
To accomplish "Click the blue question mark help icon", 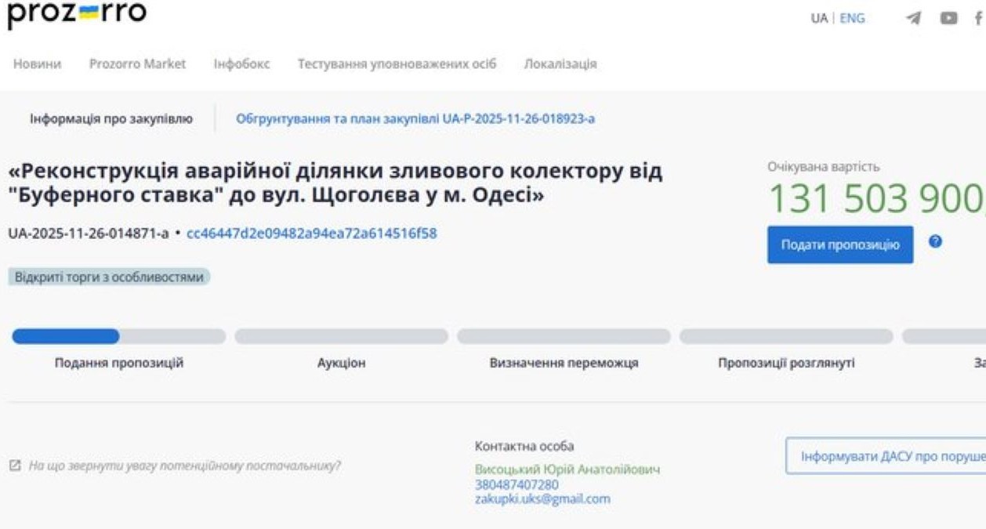I will [934, 242].
